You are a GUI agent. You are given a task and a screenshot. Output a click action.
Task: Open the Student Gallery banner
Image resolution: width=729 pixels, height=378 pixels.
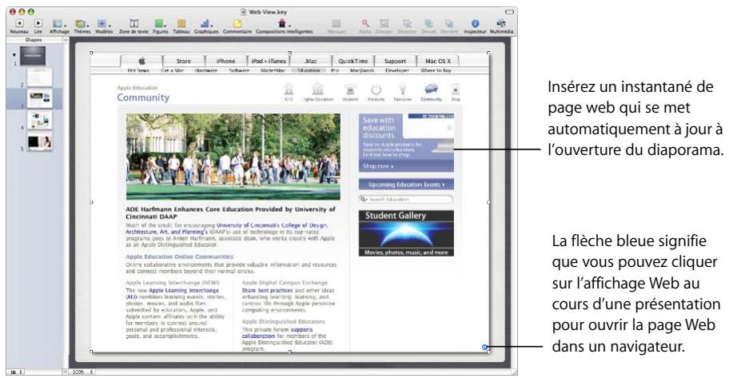406,233
